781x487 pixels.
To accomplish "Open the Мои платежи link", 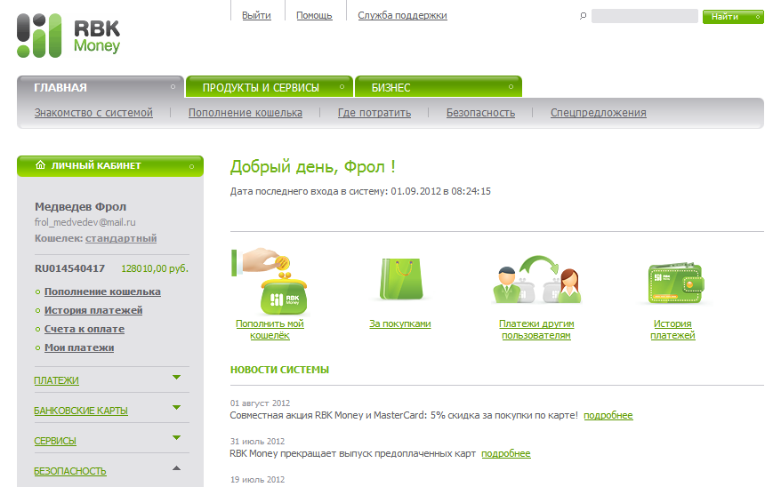I will pyautogui.click(x=79, y=347).
